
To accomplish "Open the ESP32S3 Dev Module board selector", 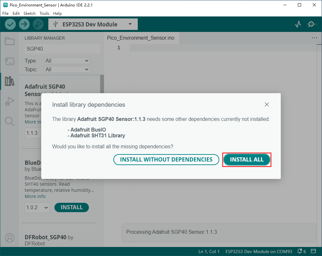I will tap(93, 24).
